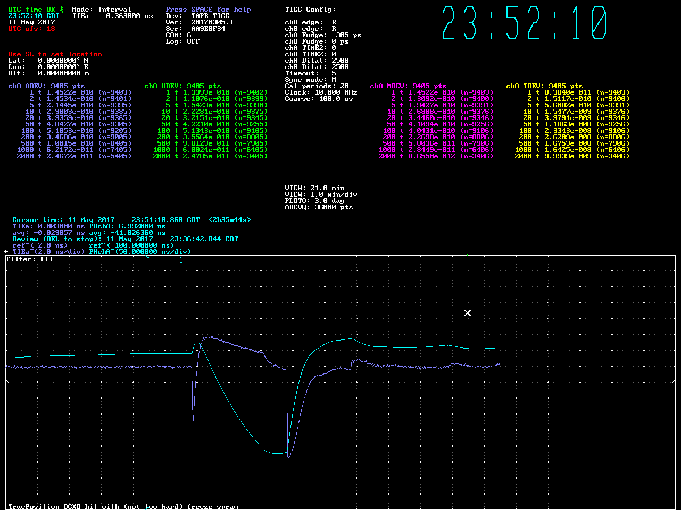
Task: Click the Ser: AA9E8F34 serial number
Action: pos(195,29)
